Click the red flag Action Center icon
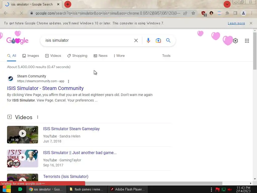Image resolution: width=257 pixels, height=193 pixels. [218, 189]
